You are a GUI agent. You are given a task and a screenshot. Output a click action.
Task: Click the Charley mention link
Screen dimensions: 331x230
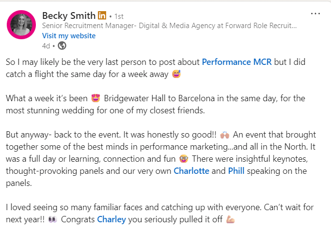coord(111,219)
